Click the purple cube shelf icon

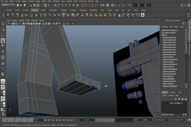(64, 15)
